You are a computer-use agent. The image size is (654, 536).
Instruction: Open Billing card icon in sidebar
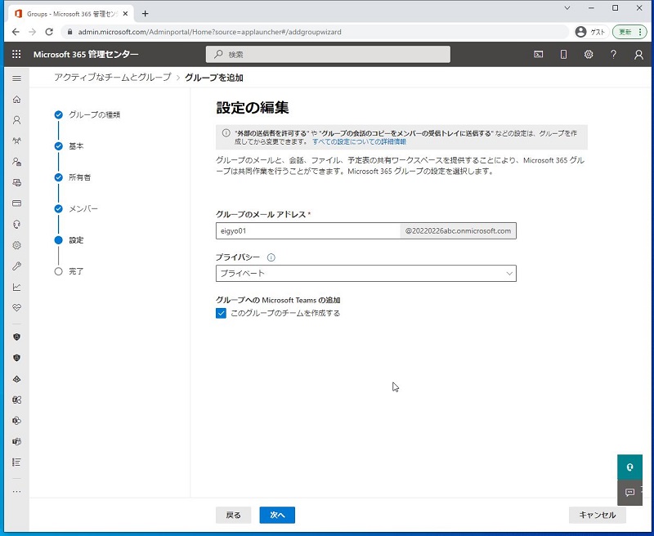[16, 203]
